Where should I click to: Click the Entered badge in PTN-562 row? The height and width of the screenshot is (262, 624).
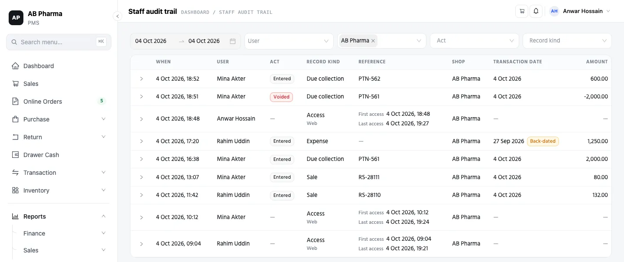tap(282, 79)
